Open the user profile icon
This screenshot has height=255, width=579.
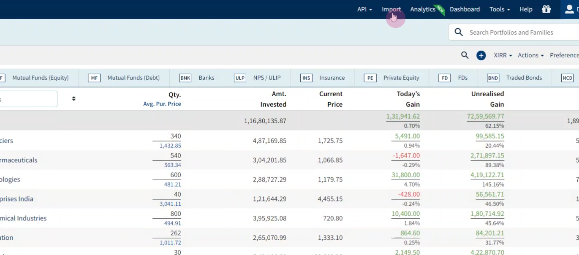[x=569, y=9]
